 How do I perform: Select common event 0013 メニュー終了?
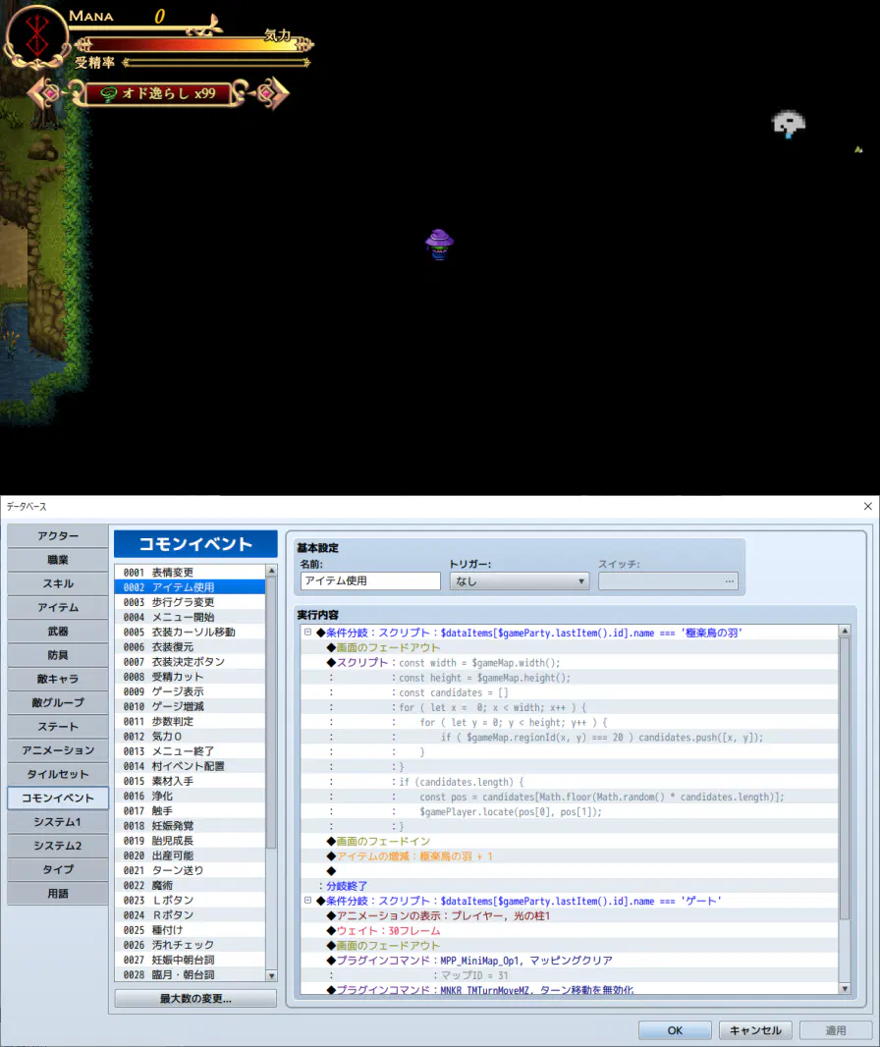[190, 751]
